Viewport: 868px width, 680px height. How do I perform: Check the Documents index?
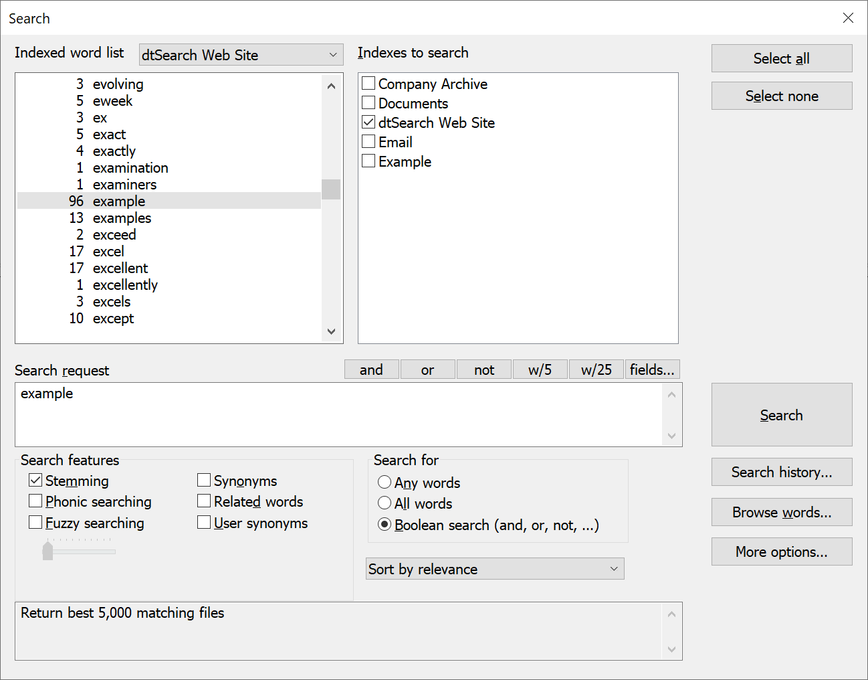point(368,103)
